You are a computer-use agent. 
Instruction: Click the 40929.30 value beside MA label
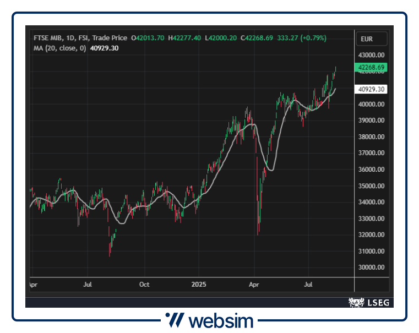pyautogui.click(x=104, y=48)
